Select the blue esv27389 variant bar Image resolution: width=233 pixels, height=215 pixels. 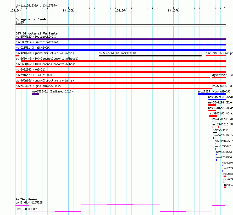(212, 94)
